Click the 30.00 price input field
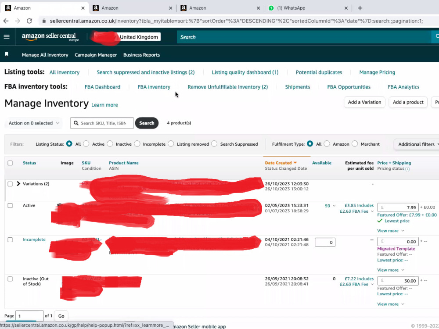439x329 pixels. click(398, 281)
